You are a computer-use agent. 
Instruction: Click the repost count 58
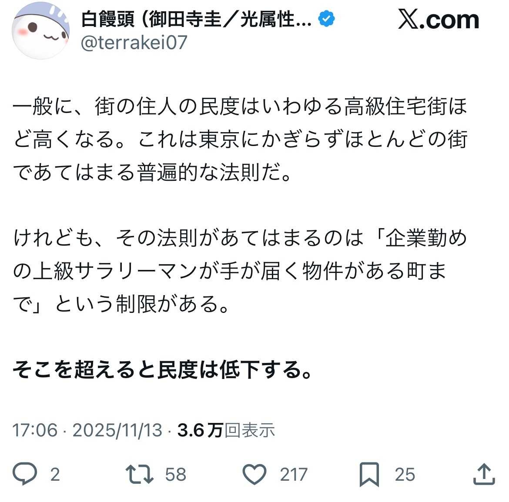coord(176,475)
